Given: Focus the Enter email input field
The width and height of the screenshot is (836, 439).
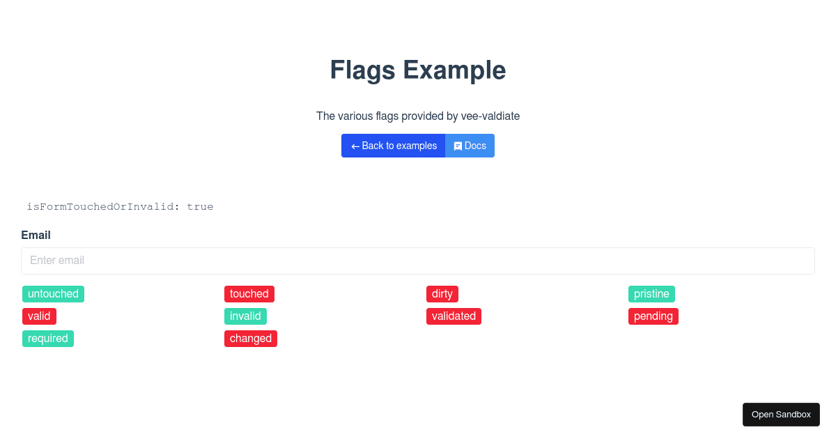Looking at the screenshot, I should coord(418,261).
